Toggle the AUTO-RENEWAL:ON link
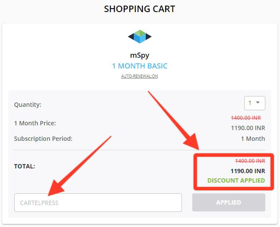The image size is (280, 227). coord(139,76)
